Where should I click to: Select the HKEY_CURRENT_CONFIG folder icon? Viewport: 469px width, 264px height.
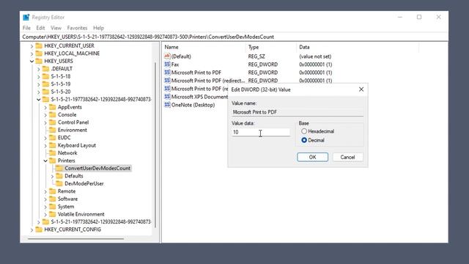point(39,230)
